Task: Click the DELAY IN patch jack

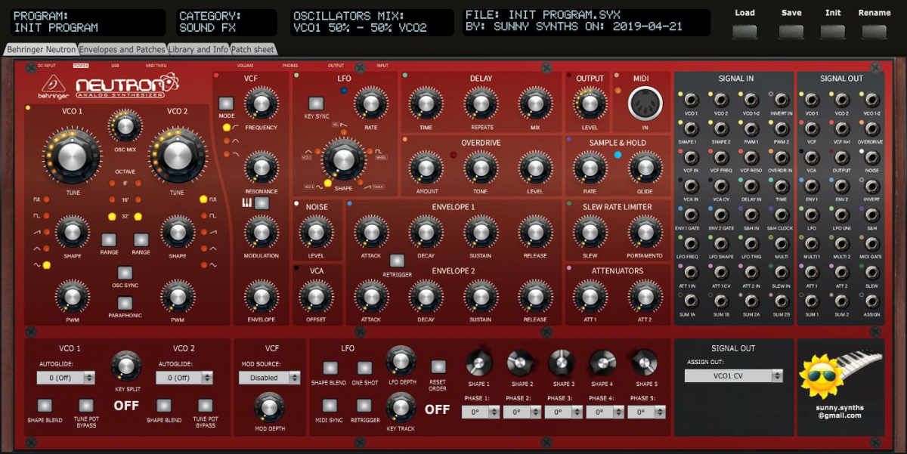Action: [x=751, y=186]
